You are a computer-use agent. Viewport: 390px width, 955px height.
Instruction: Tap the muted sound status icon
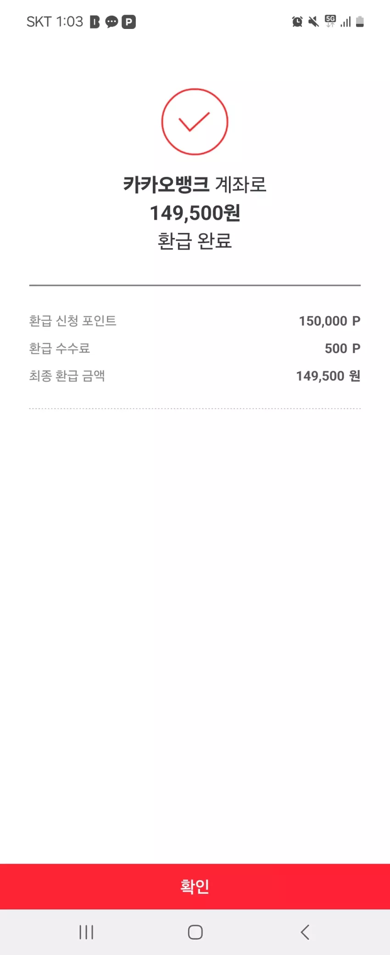313,22
